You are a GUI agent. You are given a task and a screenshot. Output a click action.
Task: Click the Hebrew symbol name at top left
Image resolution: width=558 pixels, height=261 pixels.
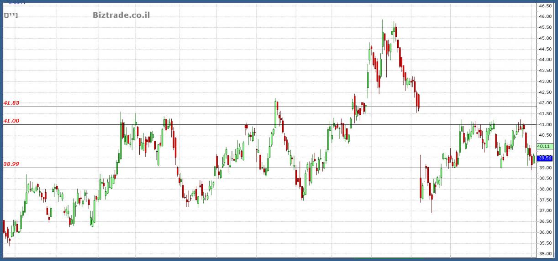[11, 15]
